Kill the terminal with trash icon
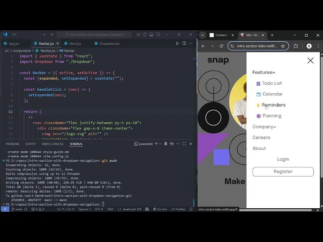323x242 pixels. click(166, 144)
